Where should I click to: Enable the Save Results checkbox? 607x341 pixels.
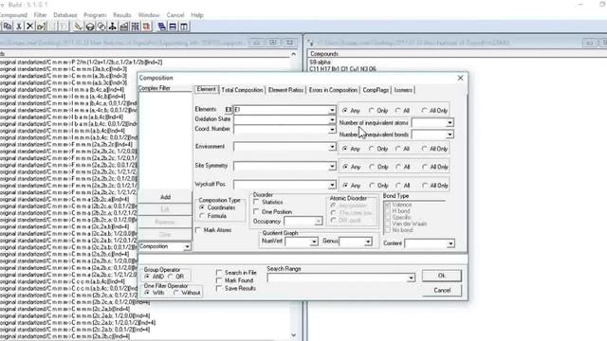[x=219, y=288]
